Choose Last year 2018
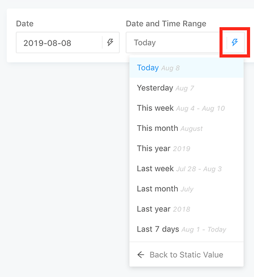This screenshot has width=254, height=277. pos(186,209)
